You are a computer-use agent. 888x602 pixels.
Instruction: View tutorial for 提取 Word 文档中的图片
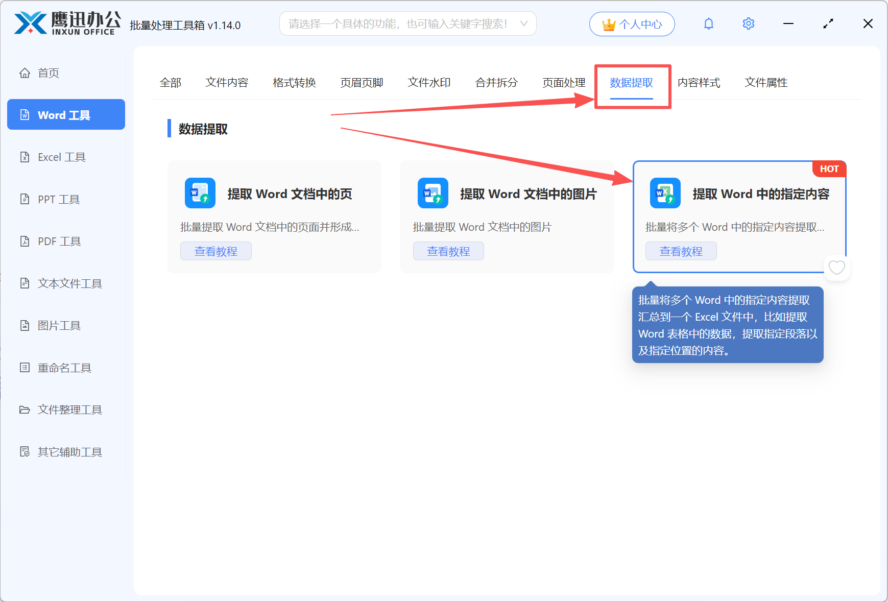(448, 251)
